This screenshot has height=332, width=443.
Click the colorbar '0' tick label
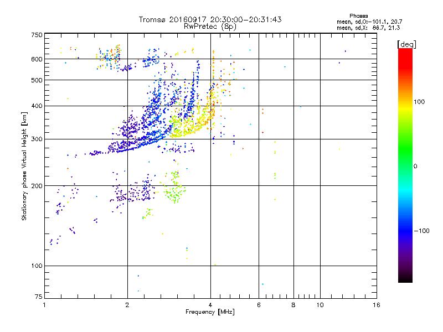(415, 166)
